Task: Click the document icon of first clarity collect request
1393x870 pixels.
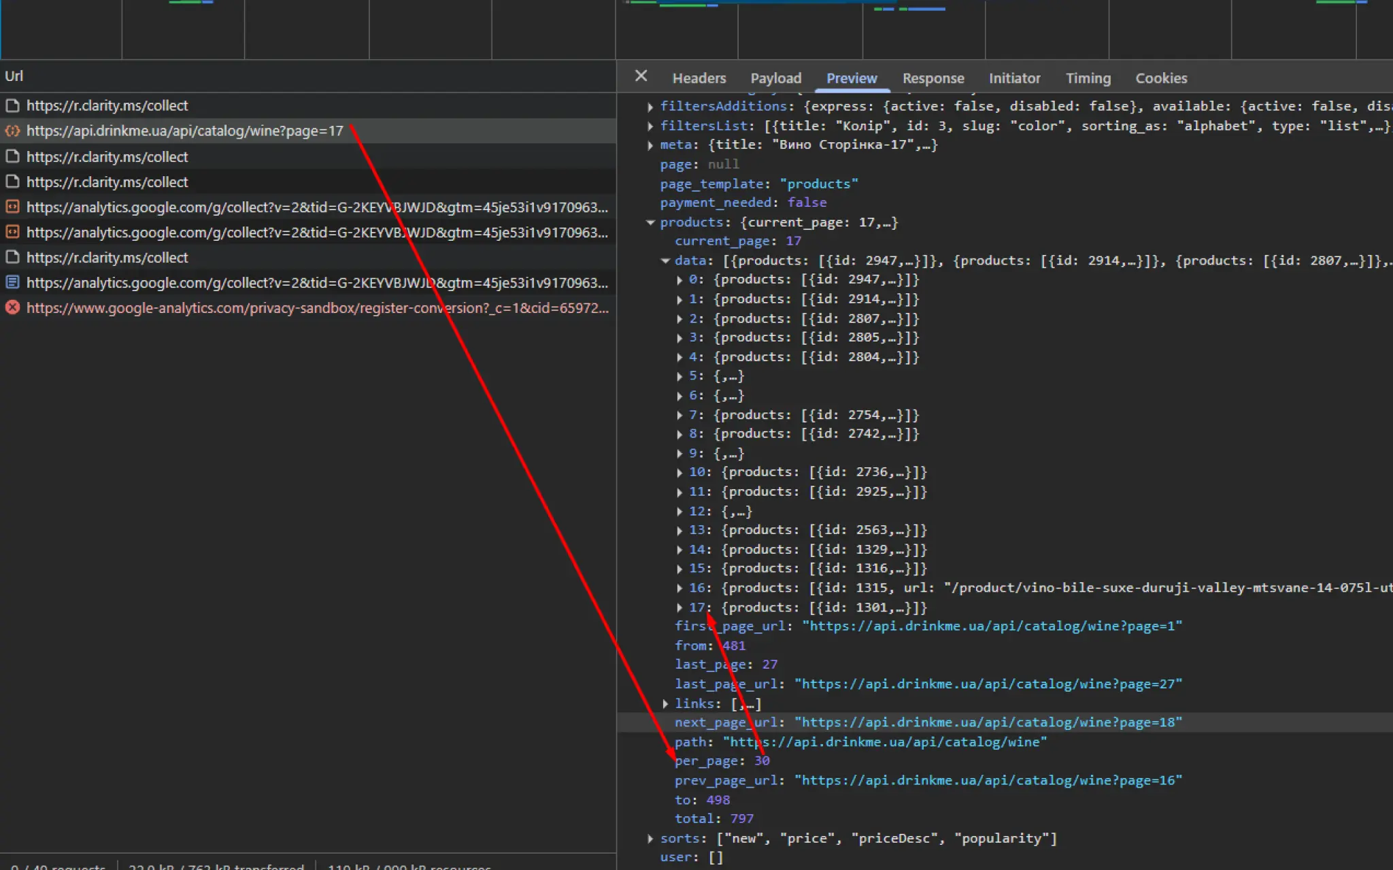Action: [12, 105]
